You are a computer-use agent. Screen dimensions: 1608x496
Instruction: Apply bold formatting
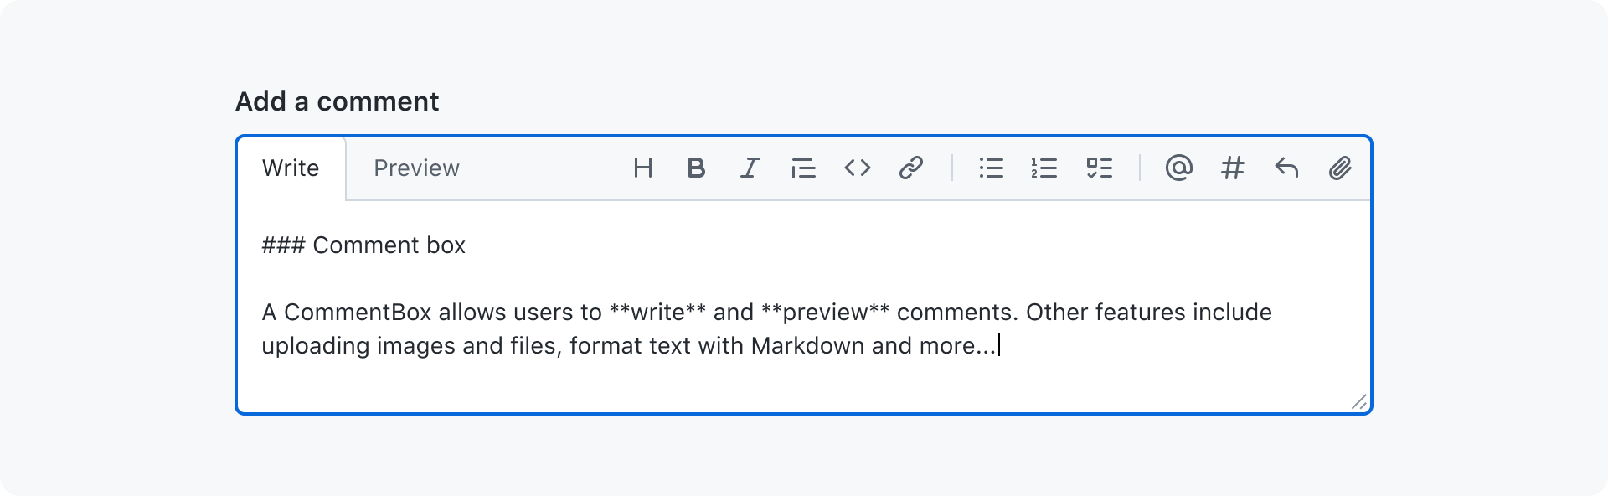tap(696, 168)
